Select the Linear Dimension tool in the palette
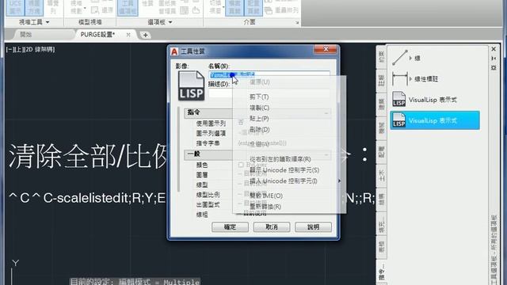Image resolution: width=507 pixels, height=285 pixels. coord(400,78)
